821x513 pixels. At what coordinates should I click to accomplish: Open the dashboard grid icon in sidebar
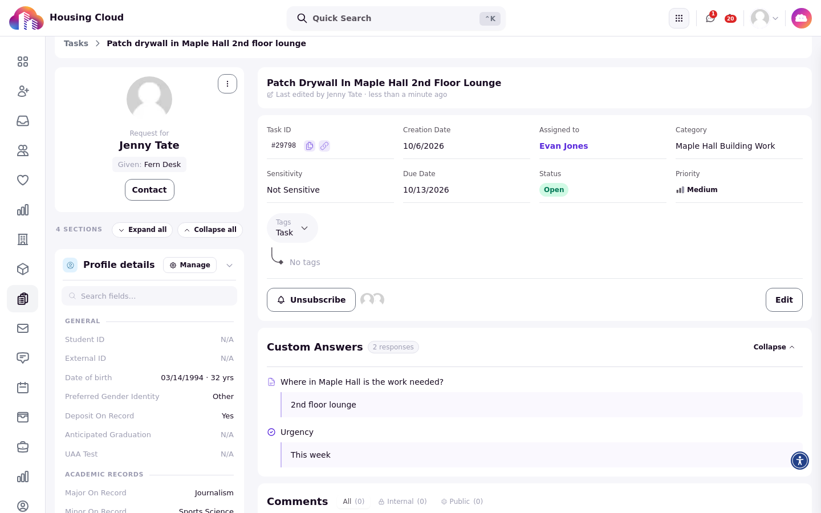[23, 62]
